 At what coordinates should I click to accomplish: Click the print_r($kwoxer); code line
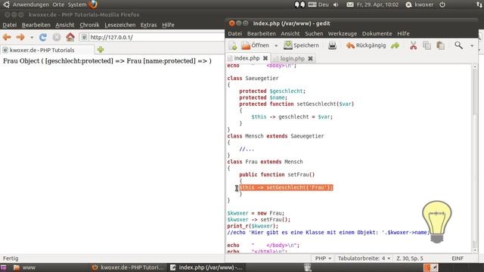253,226
